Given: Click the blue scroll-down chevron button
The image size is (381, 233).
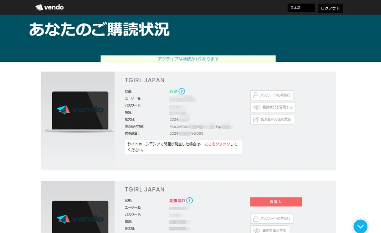Looking at the screenshot, I should point(360,226).
